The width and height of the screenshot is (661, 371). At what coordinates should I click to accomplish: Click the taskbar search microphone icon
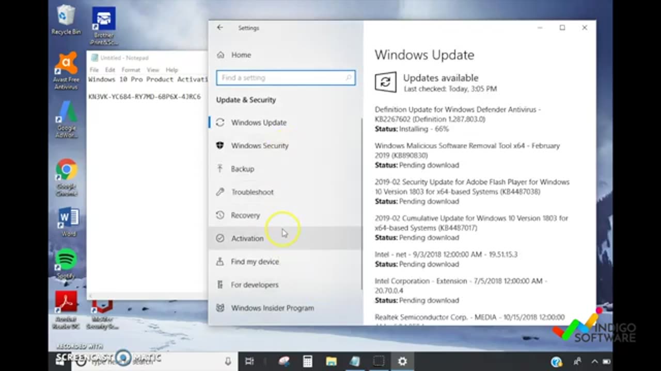pos(228,361)
